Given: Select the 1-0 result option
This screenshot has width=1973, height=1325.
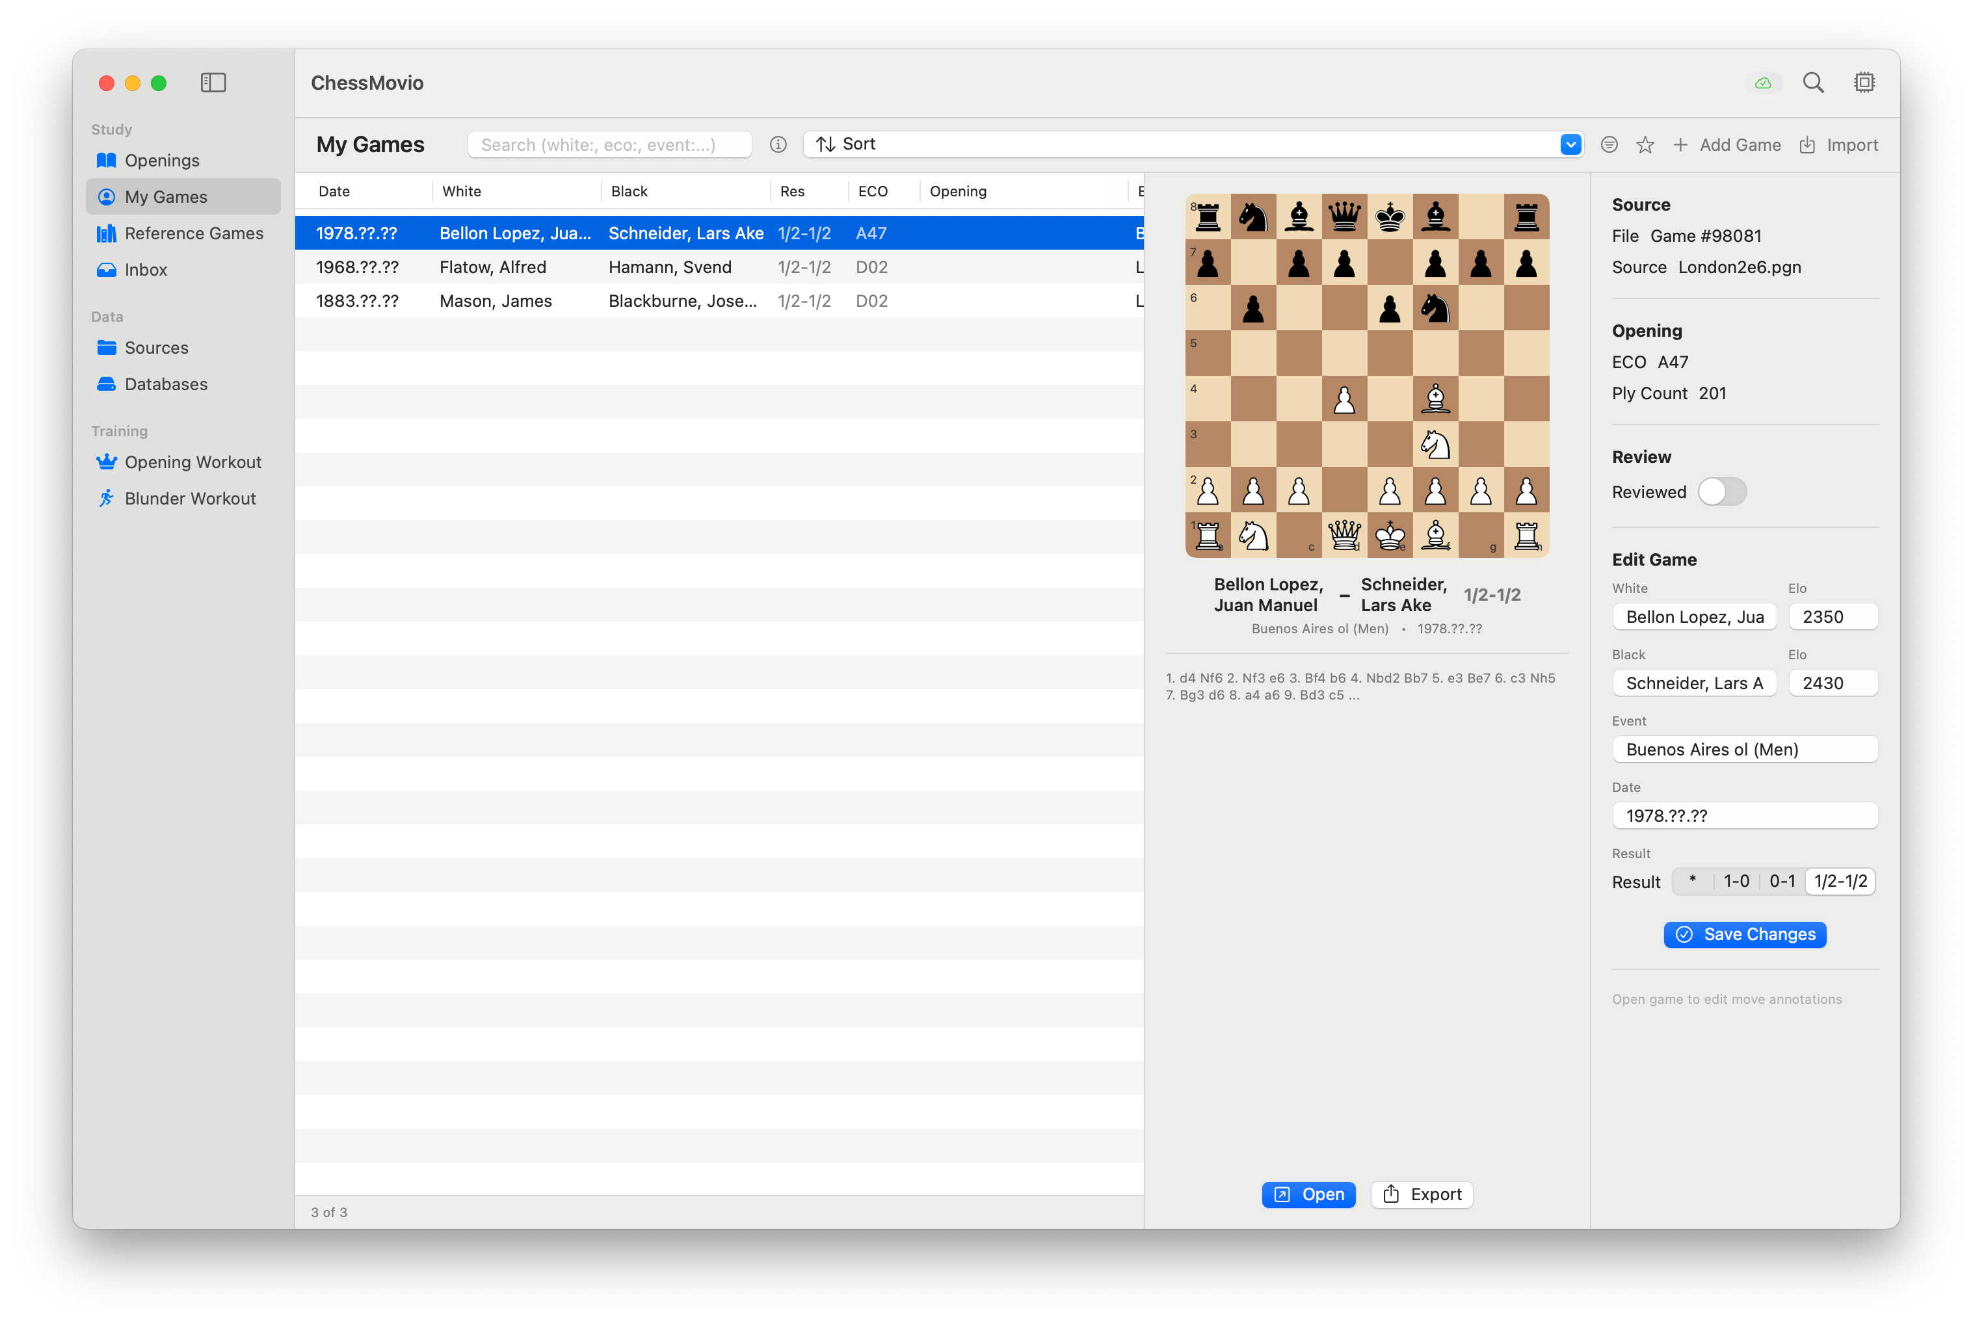Looking at the screenshot, I should [1736, 882].
